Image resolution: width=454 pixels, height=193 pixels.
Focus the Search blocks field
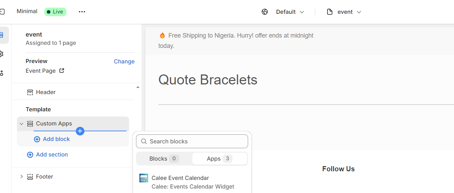click(192, 141)
